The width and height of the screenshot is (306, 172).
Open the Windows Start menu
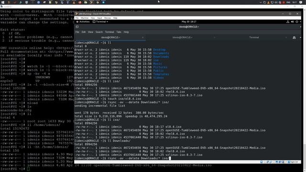coord(3,2)
